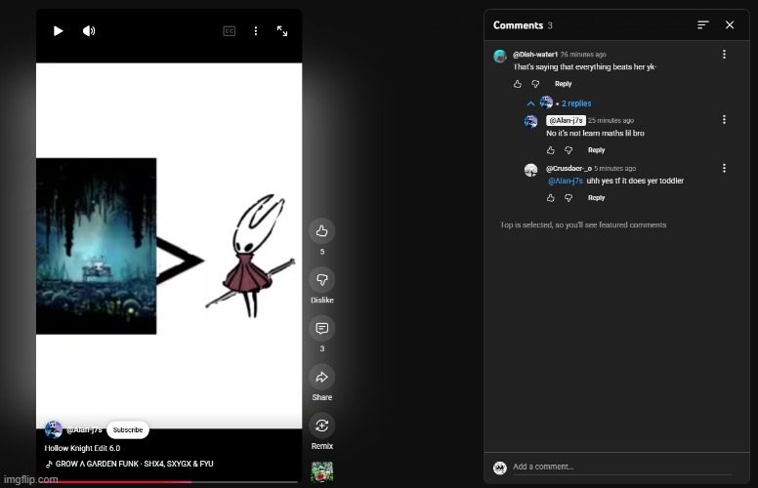The width and height of the screenshot is (758, 488).
Task: Dislike the Hollow Knight short
Action: (321, 280)
